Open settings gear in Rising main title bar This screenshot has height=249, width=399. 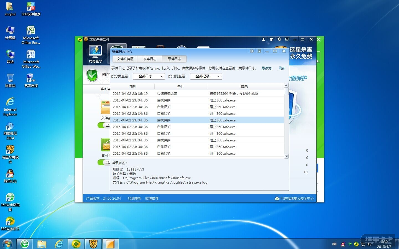[279, 39]
